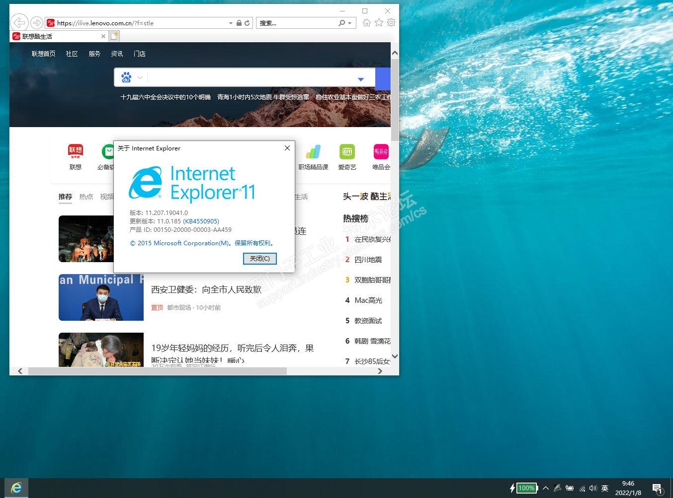Viewport: 673px width, 498px height.
Task: Switch the 英 input method indicator
Action: pos(604,489)
